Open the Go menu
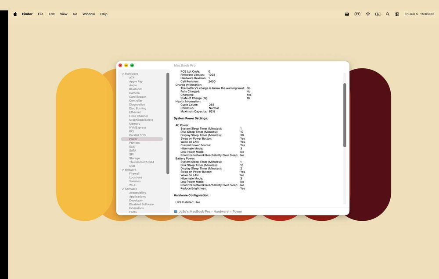 [x=75, y=14]
